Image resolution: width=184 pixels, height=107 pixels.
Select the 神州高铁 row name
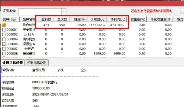coord(29,54)
